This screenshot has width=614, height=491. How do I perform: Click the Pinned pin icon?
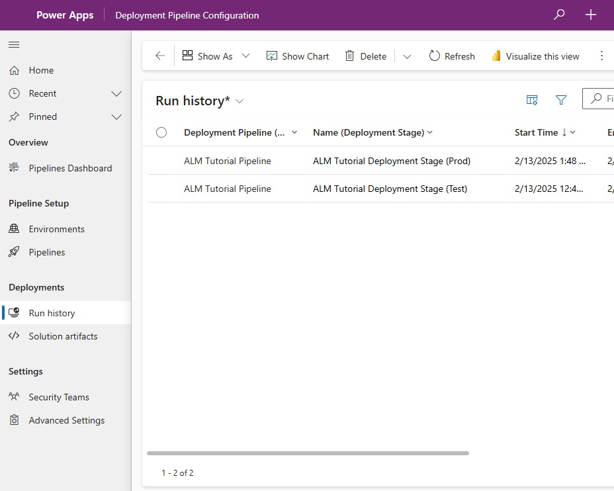pyautogui.click(x=14, y=116)
